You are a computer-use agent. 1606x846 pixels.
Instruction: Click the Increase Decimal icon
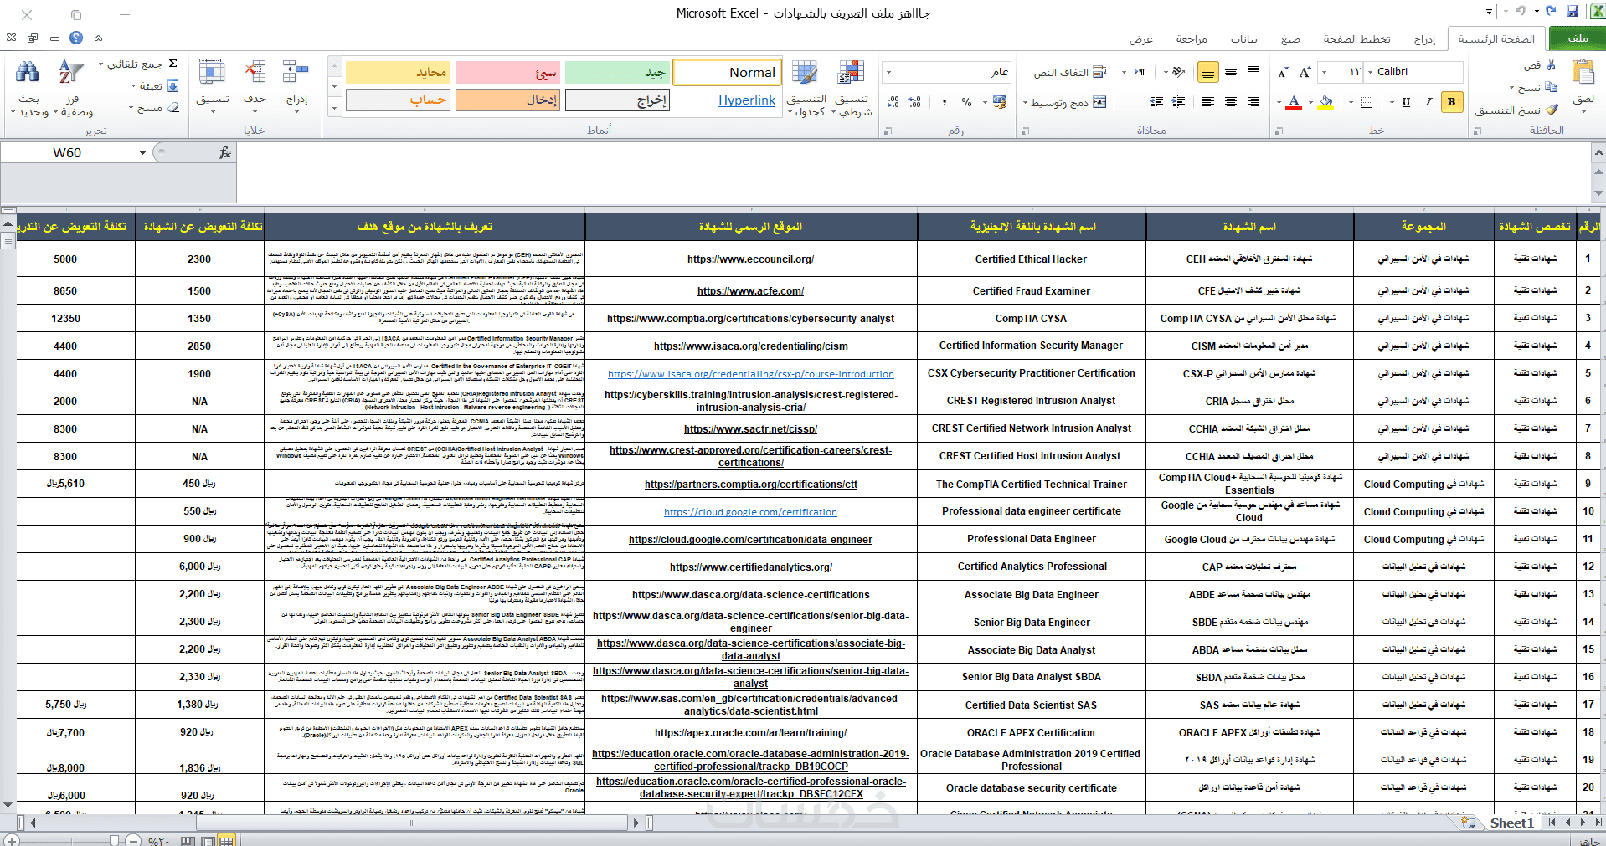coord(914,102)
